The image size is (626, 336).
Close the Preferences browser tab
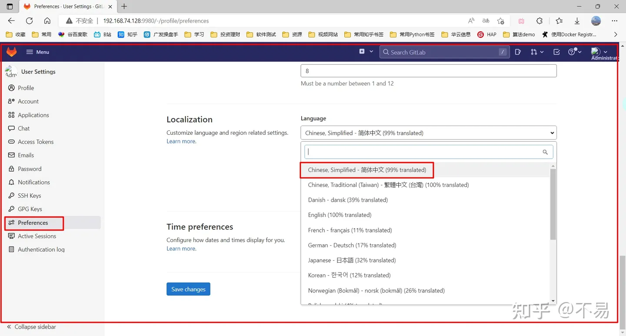click(111, 7)
